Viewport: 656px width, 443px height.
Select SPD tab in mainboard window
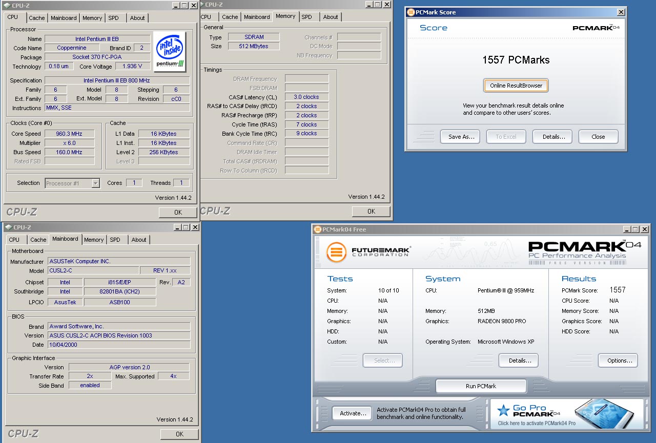tap(115, 240)
